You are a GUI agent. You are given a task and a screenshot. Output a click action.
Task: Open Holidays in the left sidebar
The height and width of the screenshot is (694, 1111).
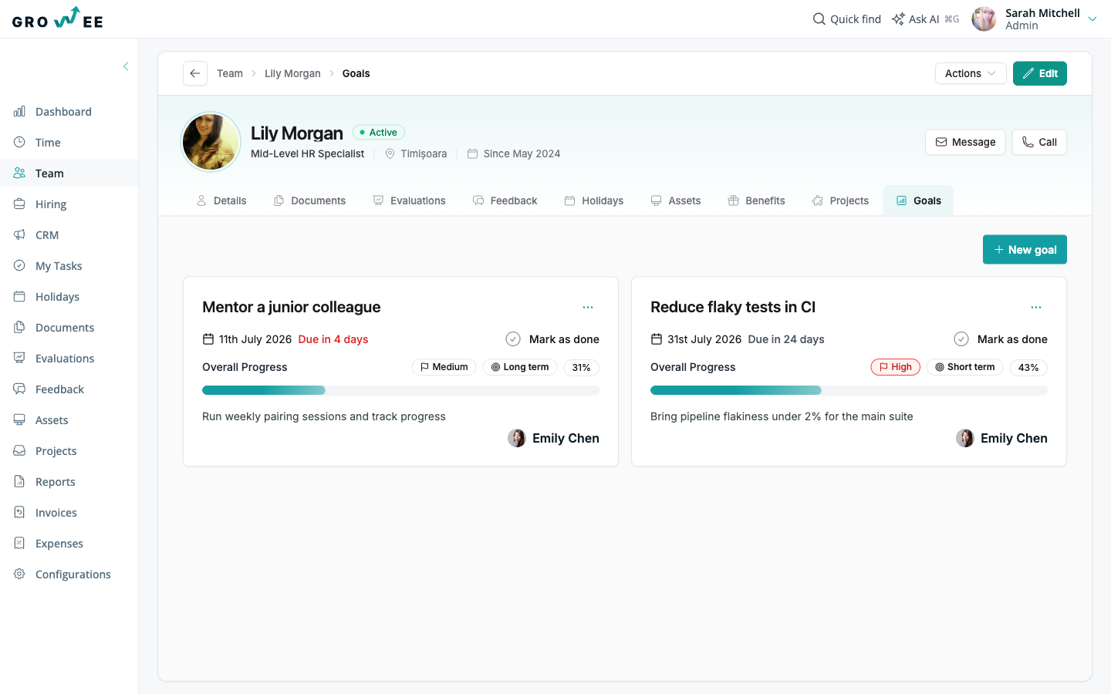click(x=57, y=297)
